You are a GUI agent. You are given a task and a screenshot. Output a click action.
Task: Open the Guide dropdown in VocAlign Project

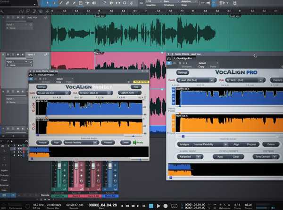coord(53,93)
